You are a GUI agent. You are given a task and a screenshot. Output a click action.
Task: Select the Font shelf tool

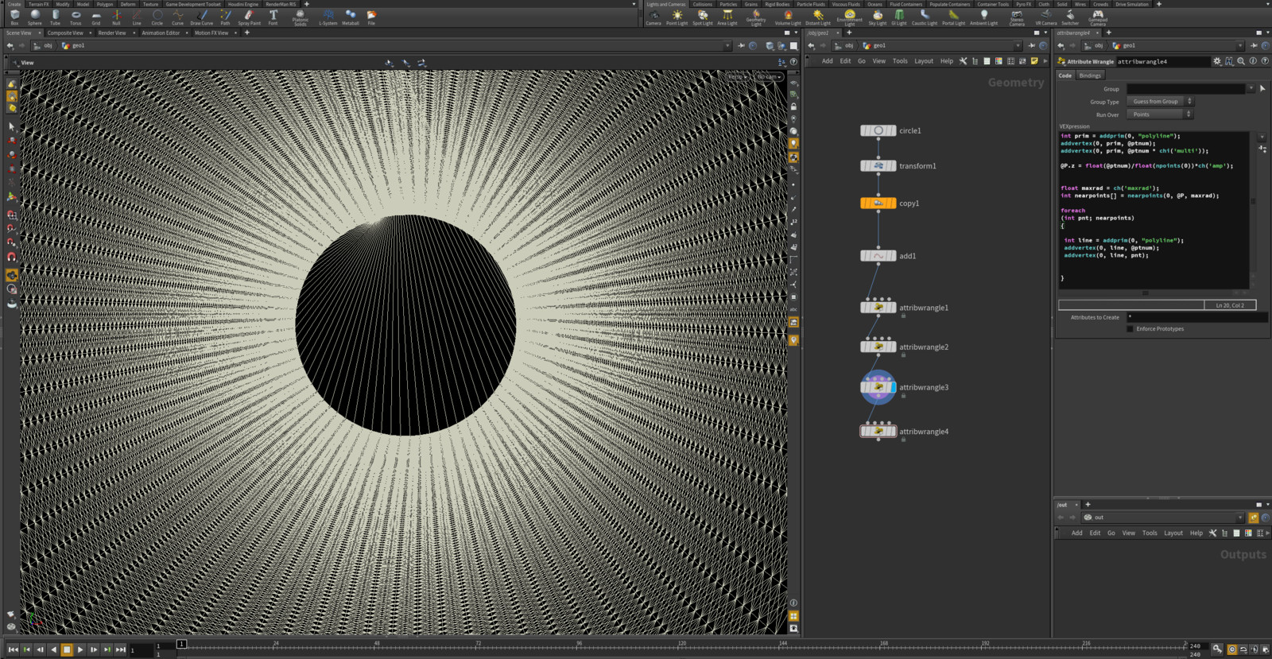coord(273,17)
